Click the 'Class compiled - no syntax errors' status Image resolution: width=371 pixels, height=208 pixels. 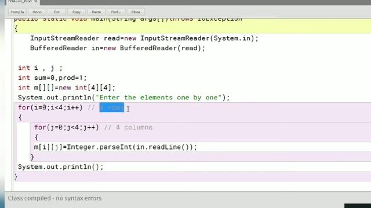click(55, 198)
